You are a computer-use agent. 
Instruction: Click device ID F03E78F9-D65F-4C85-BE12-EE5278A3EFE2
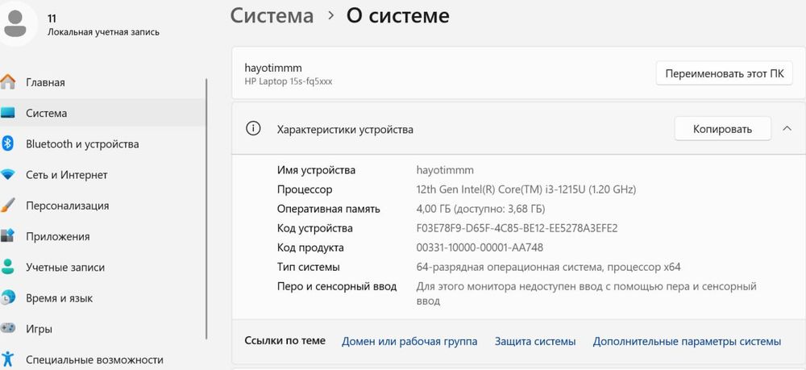517,228
